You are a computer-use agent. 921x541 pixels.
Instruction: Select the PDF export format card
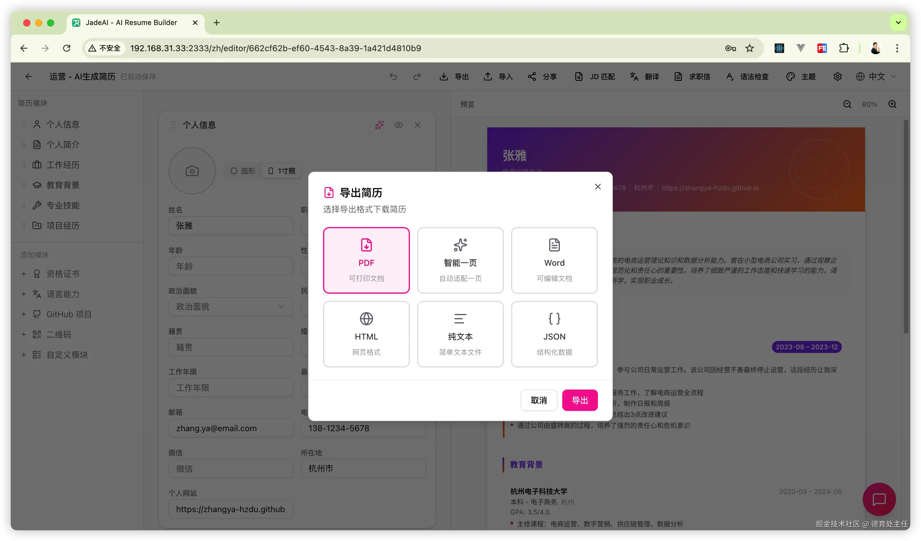[x=366, y=260]
